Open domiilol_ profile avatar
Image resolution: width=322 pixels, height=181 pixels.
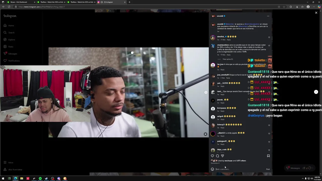click(x=213, y=38)
